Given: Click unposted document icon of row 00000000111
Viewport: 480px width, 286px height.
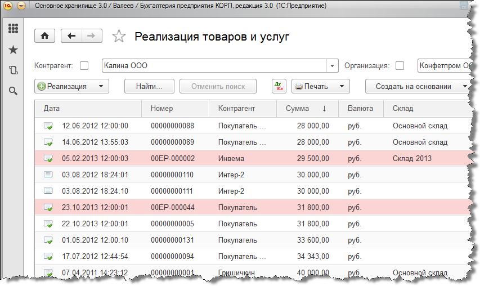Looking at the screenshot, I should (48, 191).
